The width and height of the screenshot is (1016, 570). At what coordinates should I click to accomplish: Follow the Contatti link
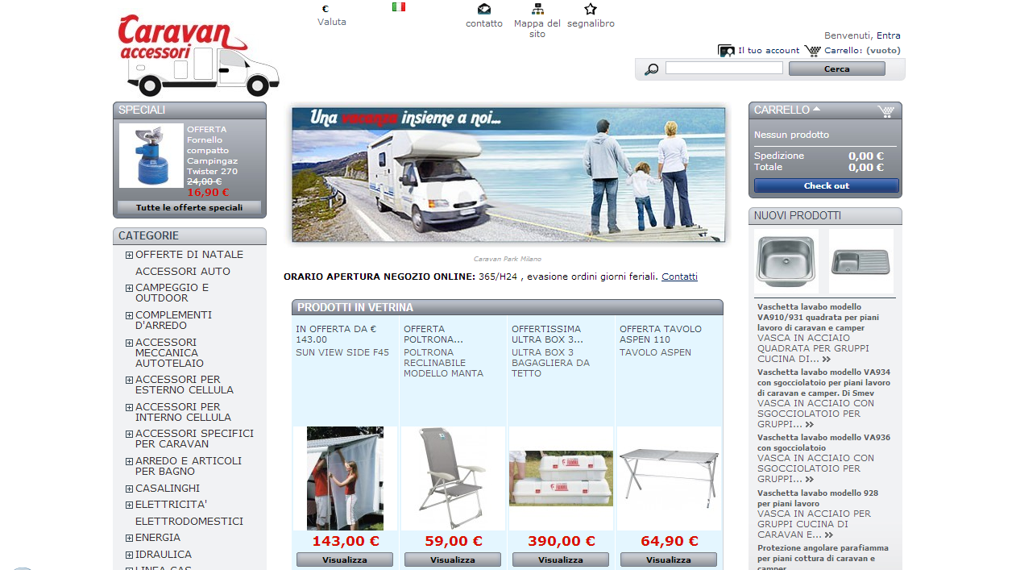(x=679, y=277)
